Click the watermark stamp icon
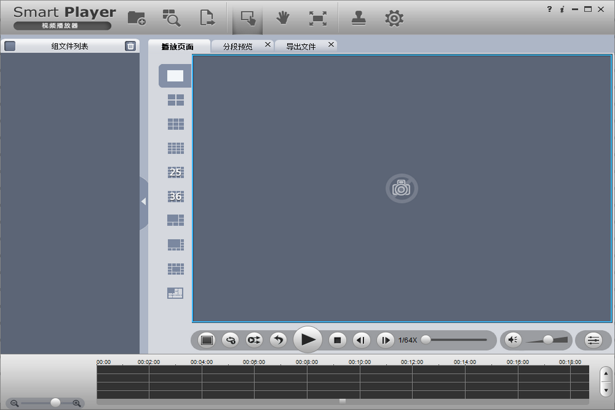Viewport: 615px width, 410px height. (358, 18)
